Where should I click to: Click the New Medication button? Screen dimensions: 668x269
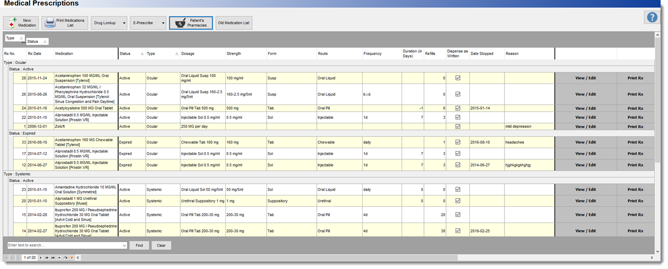(21, 23)
